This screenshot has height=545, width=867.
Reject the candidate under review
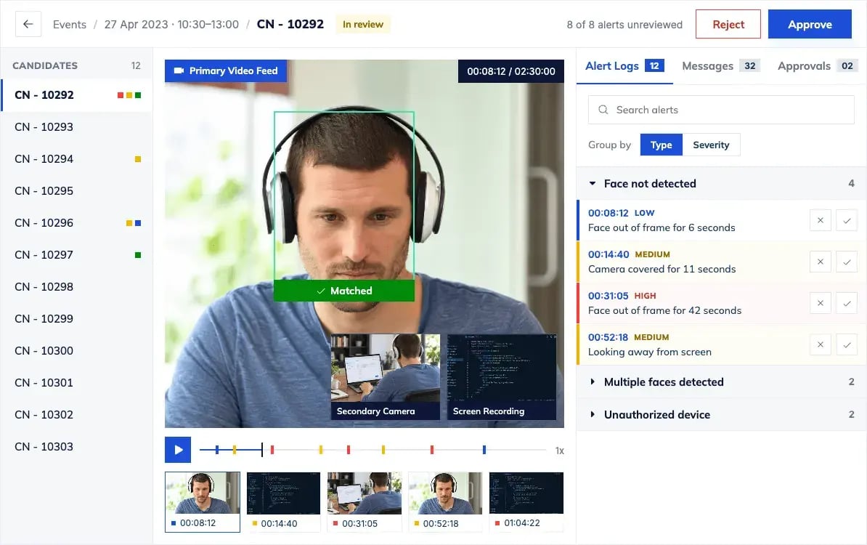pyautogui.click(x=728, y=25)
